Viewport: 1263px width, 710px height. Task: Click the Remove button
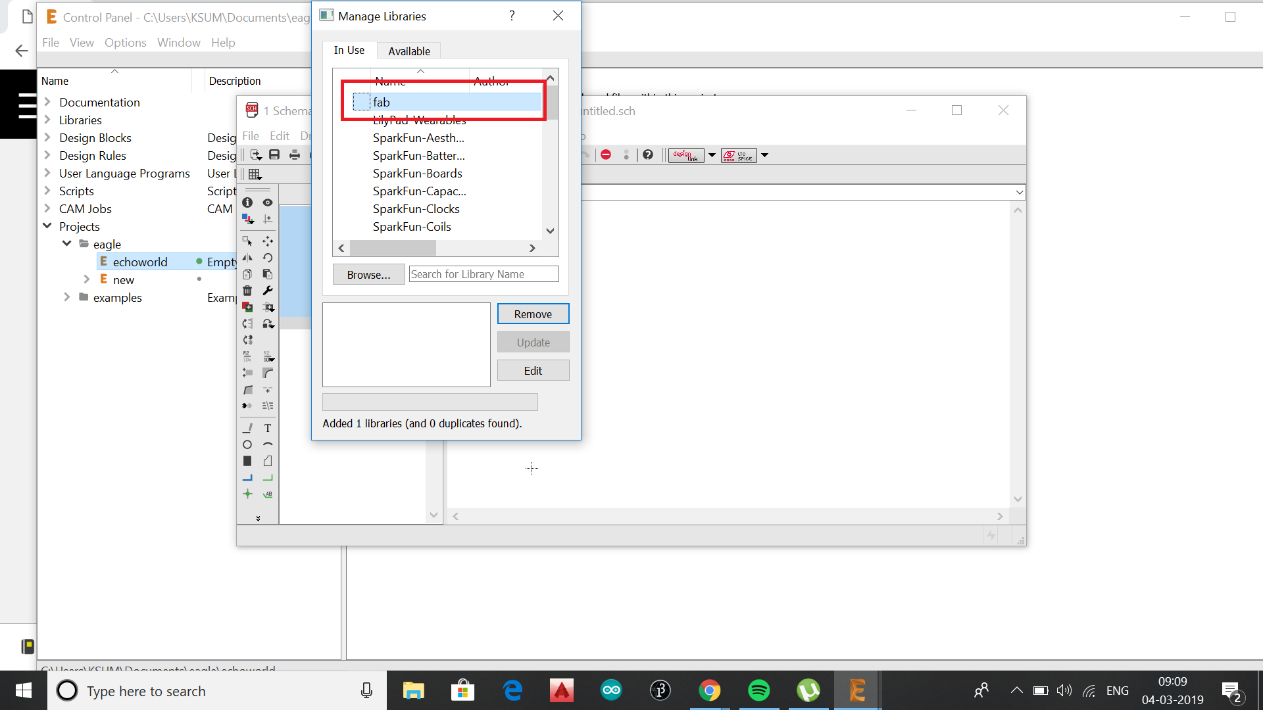[533, 314]
